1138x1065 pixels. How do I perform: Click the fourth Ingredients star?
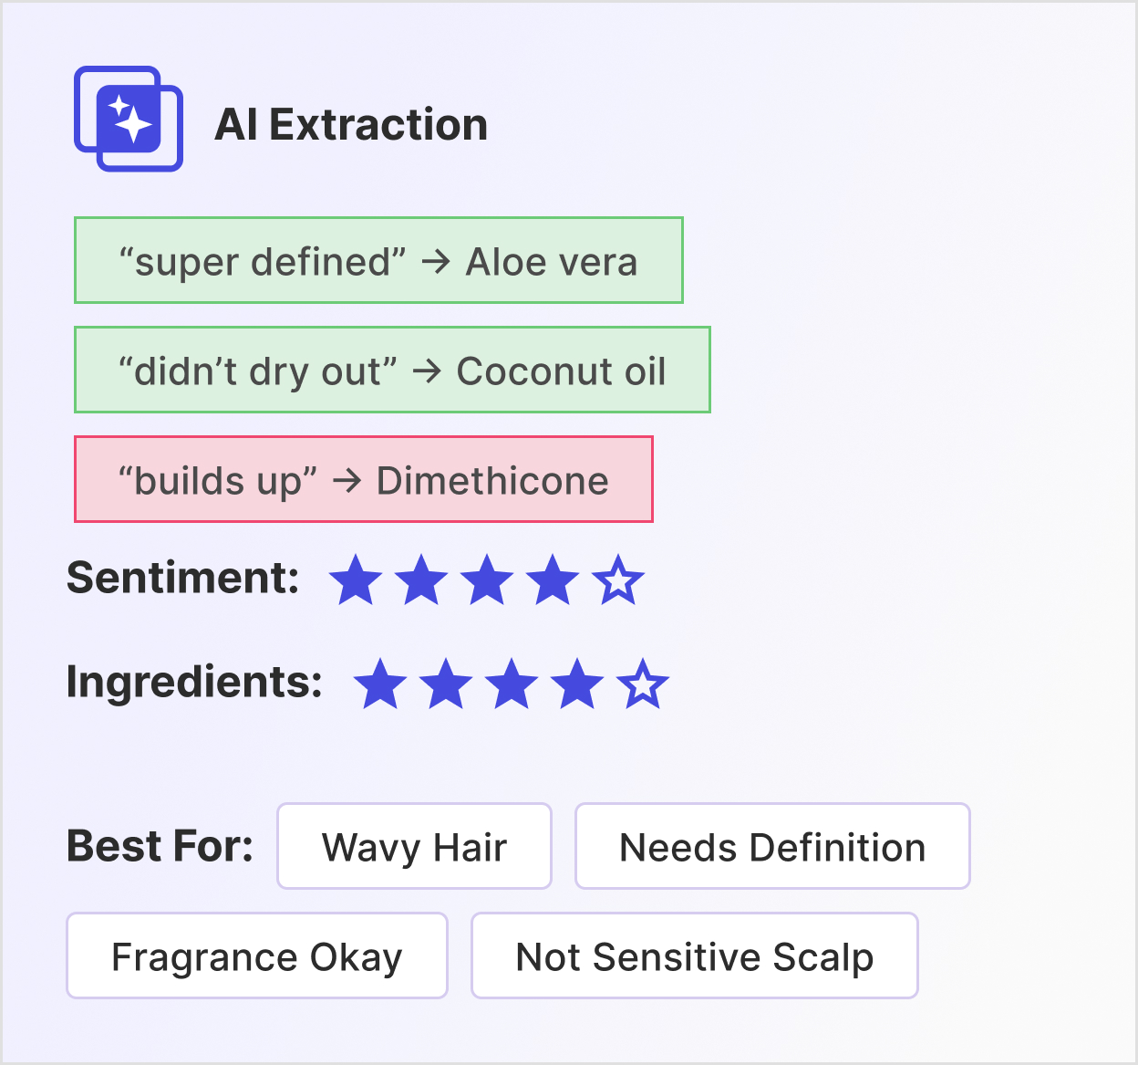[577, 684]
